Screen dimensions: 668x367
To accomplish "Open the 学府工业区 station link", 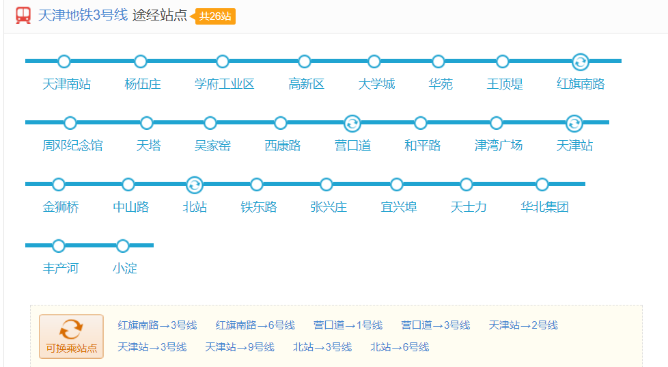I will tap(225, 84).
